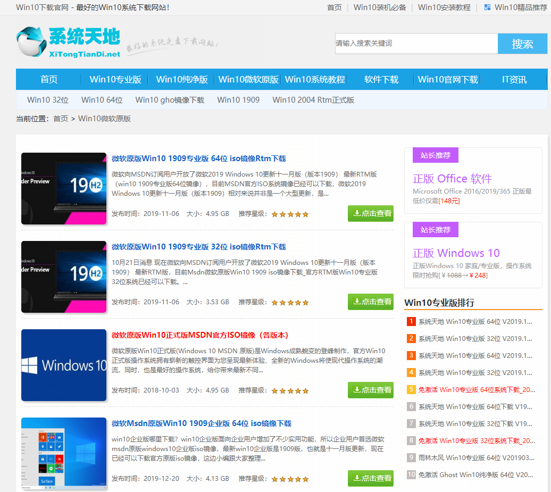Click 站长推荐 tag above 正版 Windows 10

(436, 230)
